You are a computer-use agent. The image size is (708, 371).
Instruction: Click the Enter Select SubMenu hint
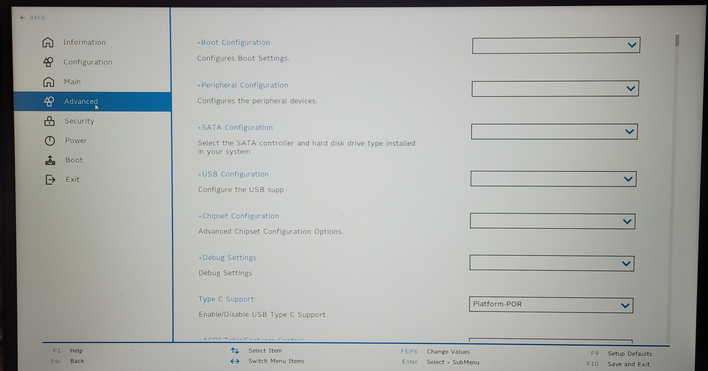tap(441, 362)
